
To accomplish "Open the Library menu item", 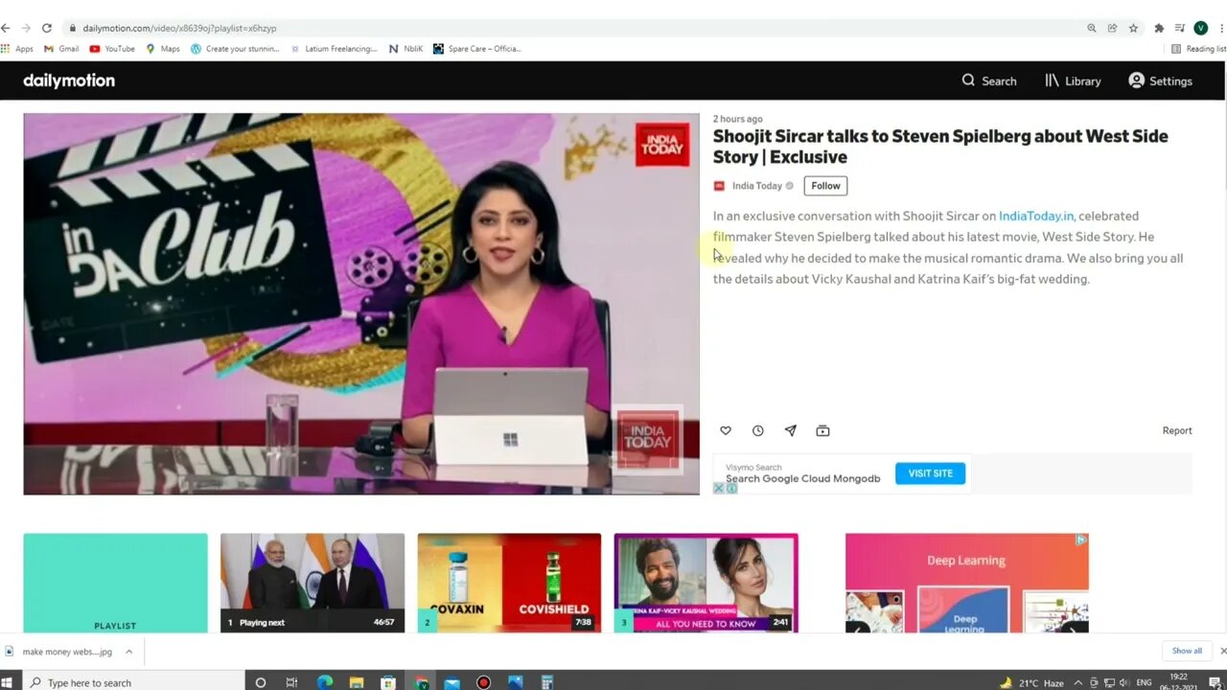I will tap(1073, 80).
